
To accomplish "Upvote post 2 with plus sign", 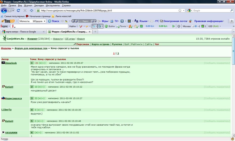I will click(40, 87).
